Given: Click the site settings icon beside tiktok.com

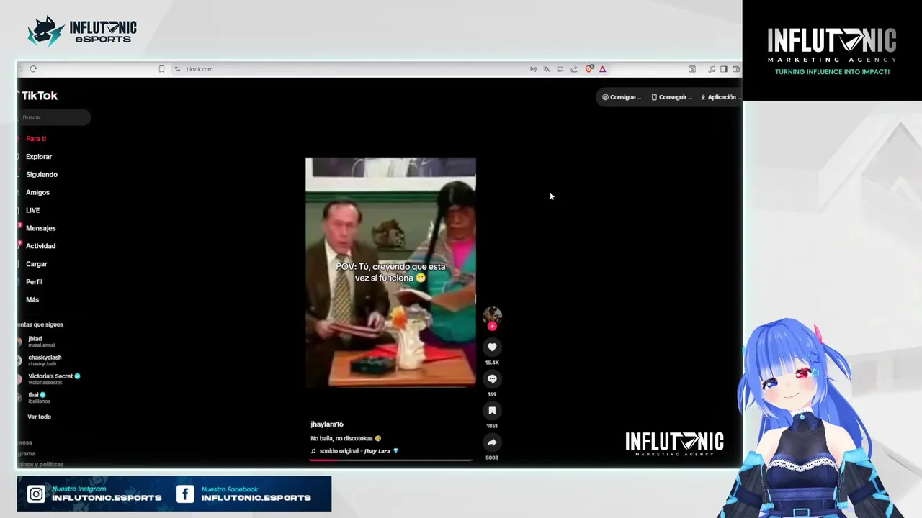Looking at the screenshot, I should click(177, 69).
